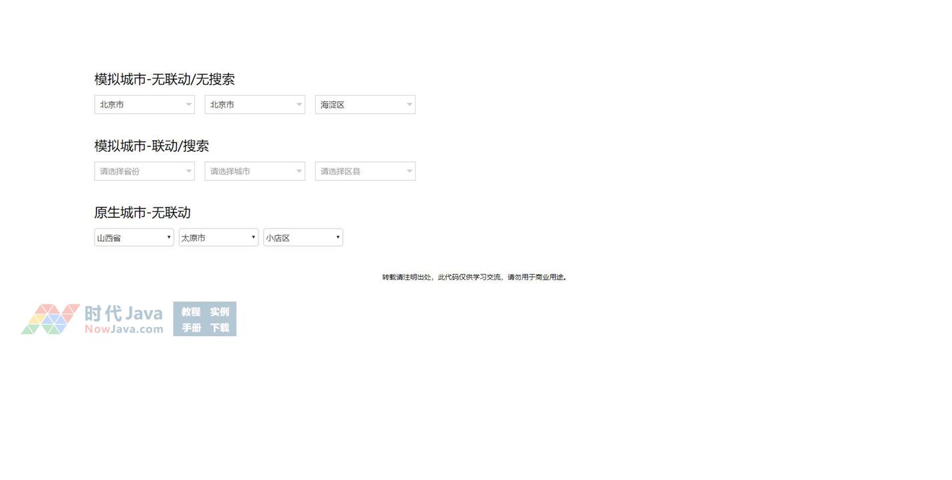Screen dimensions: 952x480
Task: Click the 模拟城市-无联动/无搜索 heading
Action: point(164,79)
